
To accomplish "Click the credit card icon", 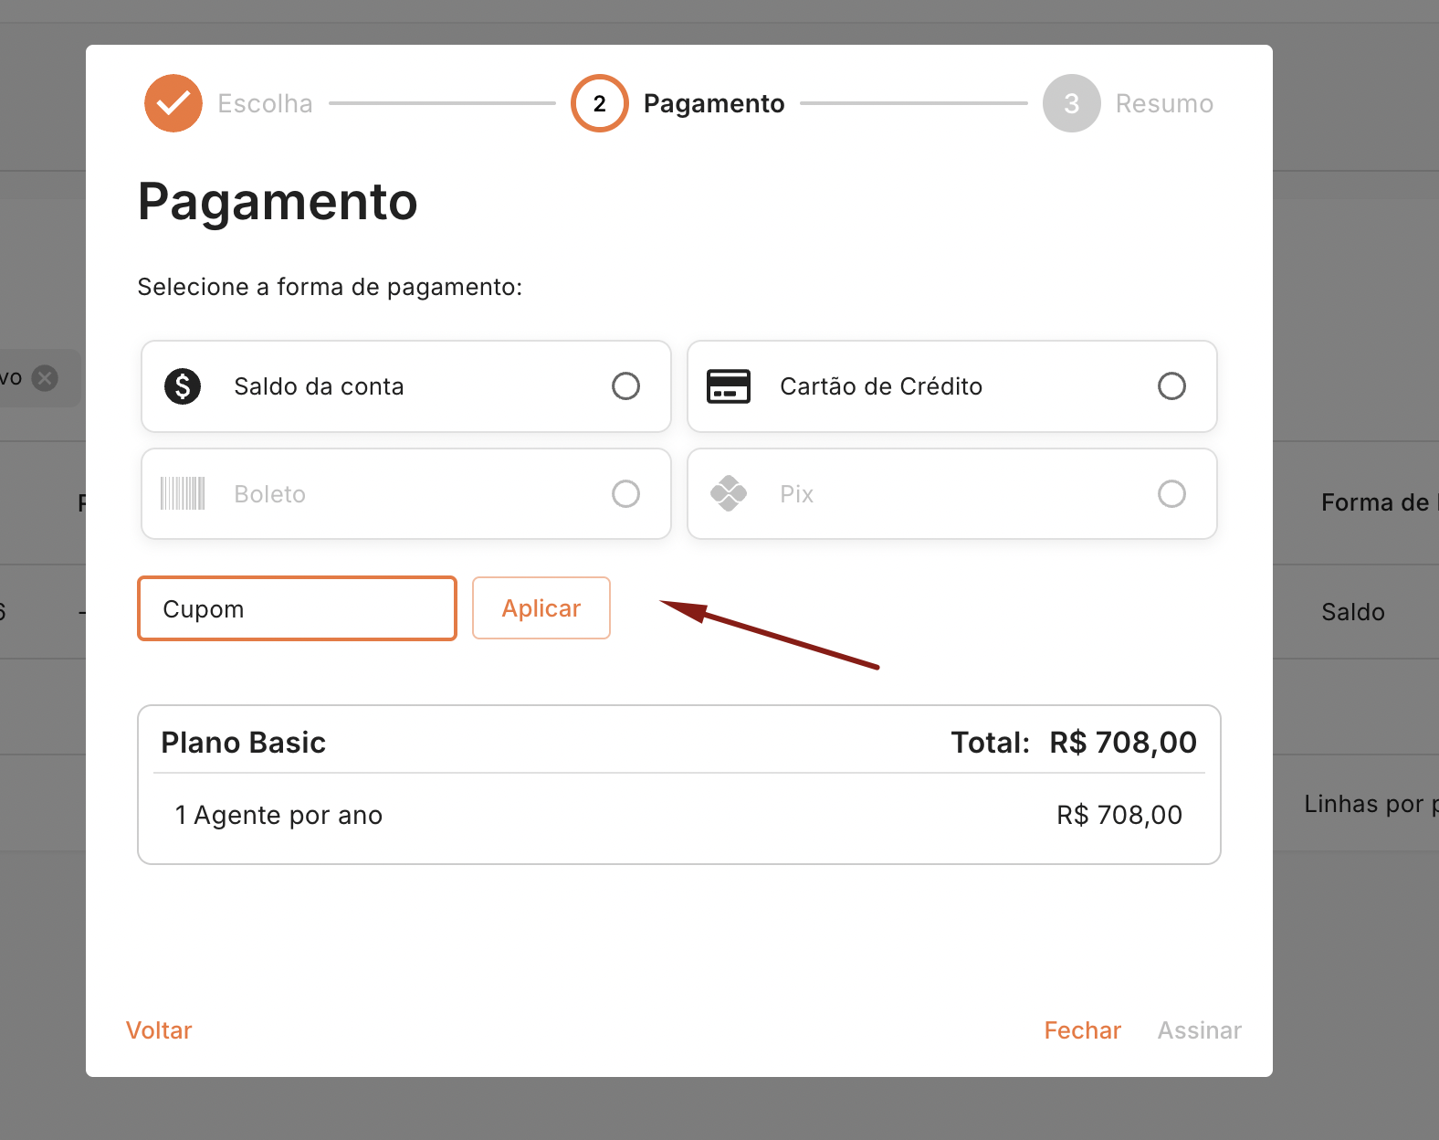I will [x=729, y=386].
